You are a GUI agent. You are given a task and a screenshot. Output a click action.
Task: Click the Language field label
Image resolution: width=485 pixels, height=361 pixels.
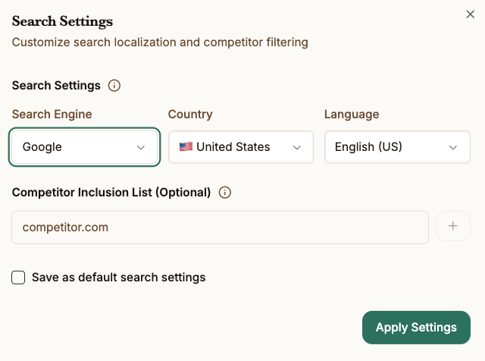352,115
